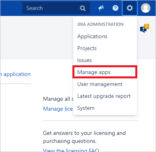This screenshot has height=152, width=156.
Task: Open the user profile avatar
Action: 146,8
